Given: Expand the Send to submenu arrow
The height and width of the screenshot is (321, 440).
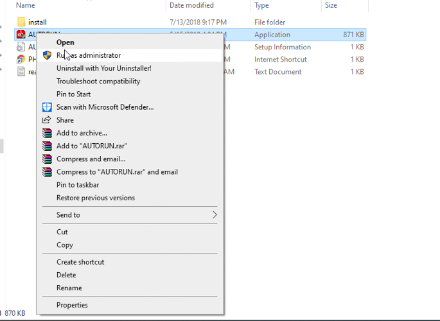Looking at the screenshot, I should click(215, 215).
